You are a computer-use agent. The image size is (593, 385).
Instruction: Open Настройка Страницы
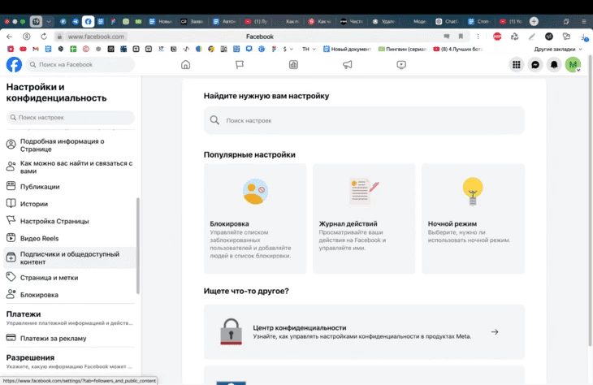[70, 221]
